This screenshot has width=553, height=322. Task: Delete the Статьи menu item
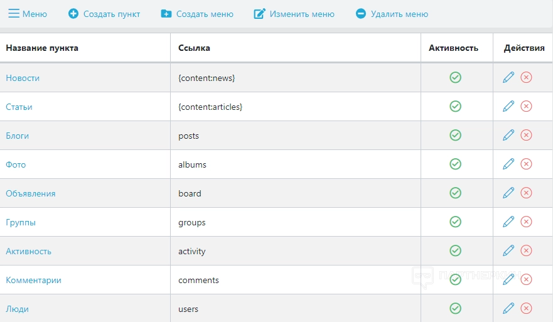click(527, 106)
